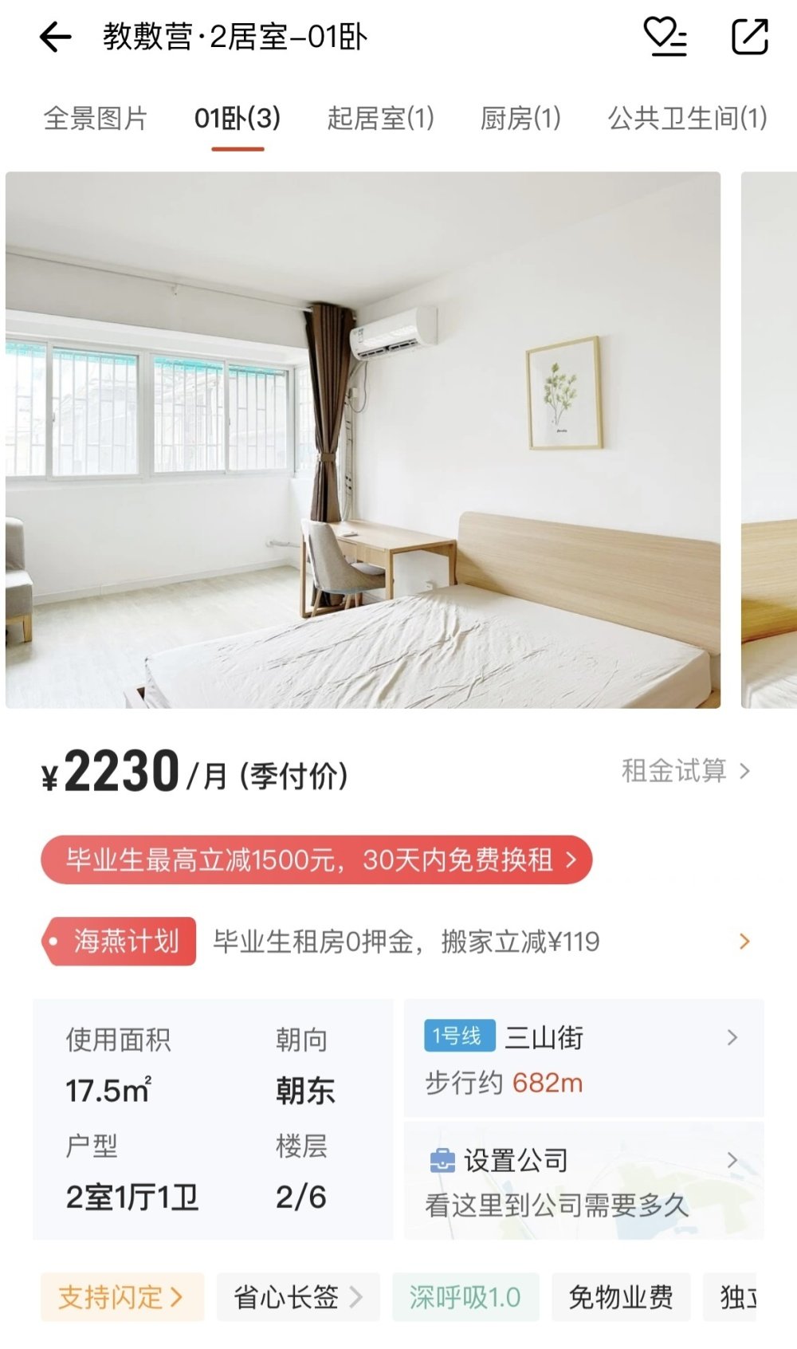Switch to 起居室(1) tab
The width and height of the screenshot is (797, 1349).
381,119
